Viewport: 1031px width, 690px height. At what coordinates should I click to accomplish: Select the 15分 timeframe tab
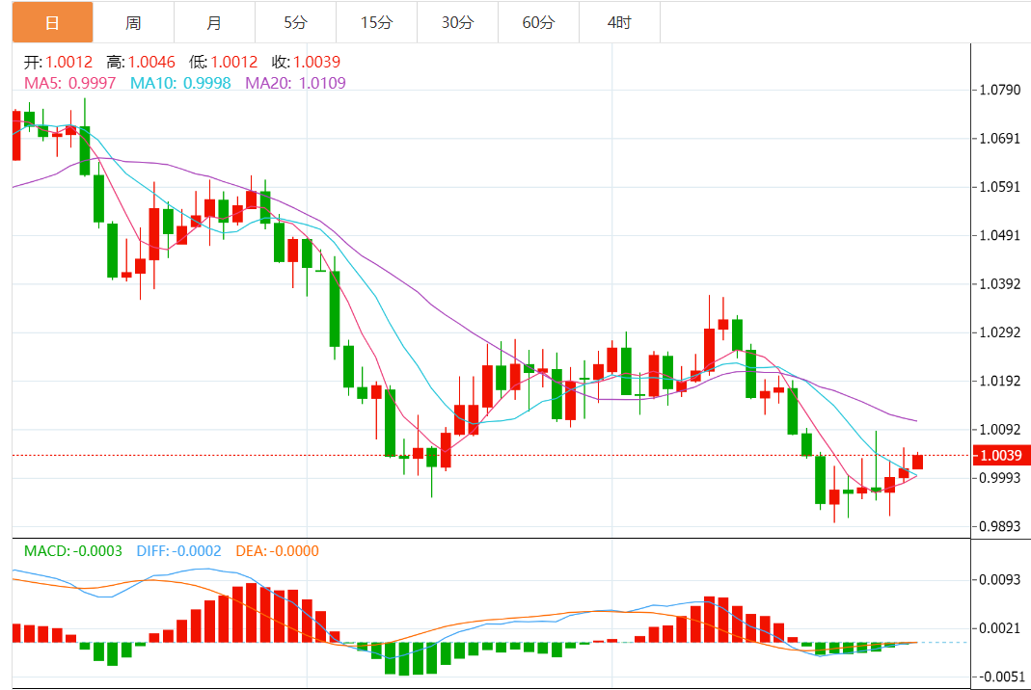376,22
